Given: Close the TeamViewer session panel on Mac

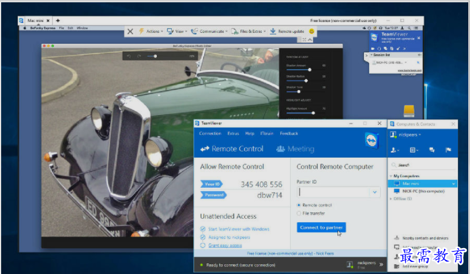Looking at the screenshot, I should click(x=419, y=38).
